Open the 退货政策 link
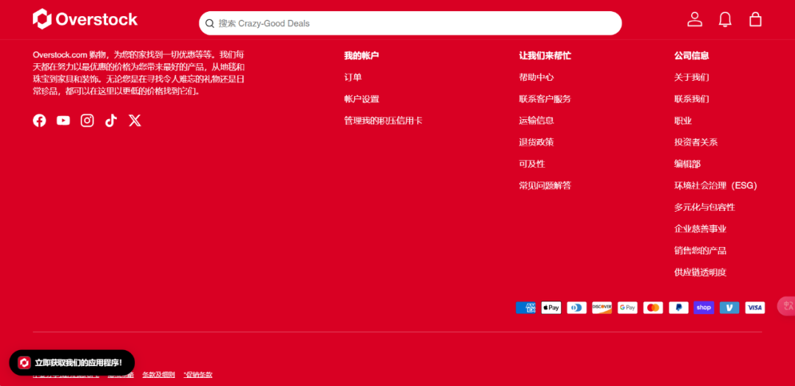The height and width of the screenshot is (386, 795). coord(537,143)
